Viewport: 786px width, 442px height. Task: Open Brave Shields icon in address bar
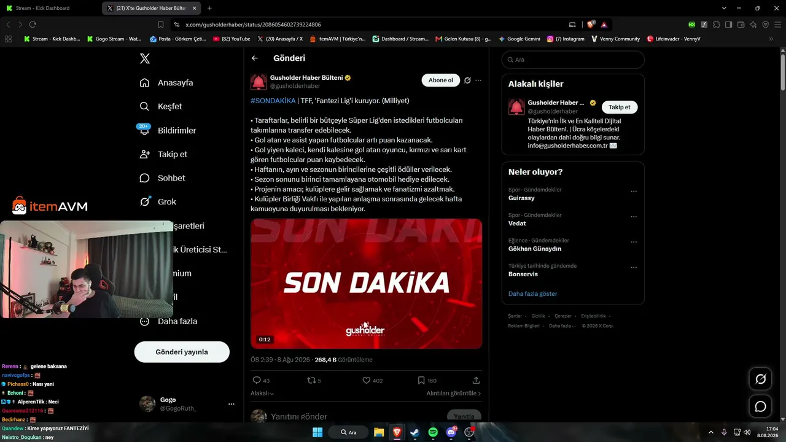click(x=591, y=25)
